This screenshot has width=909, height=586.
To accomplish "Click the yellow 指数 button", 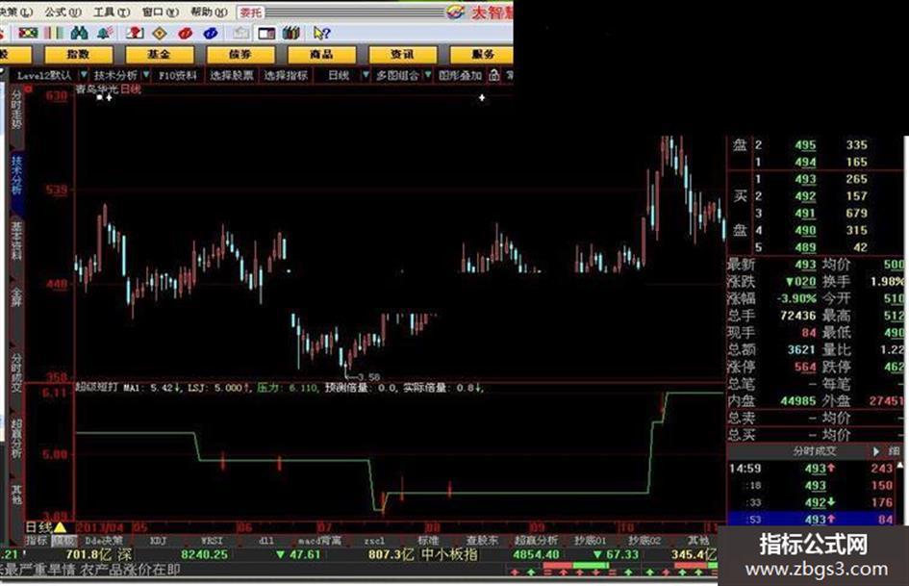I will (x=78, y=55).
